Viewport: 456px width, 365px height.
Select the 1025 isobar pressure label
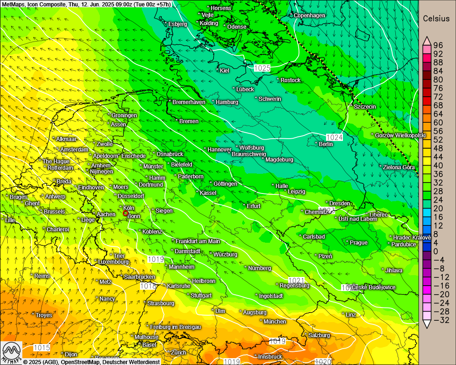[x=262, y=68]
